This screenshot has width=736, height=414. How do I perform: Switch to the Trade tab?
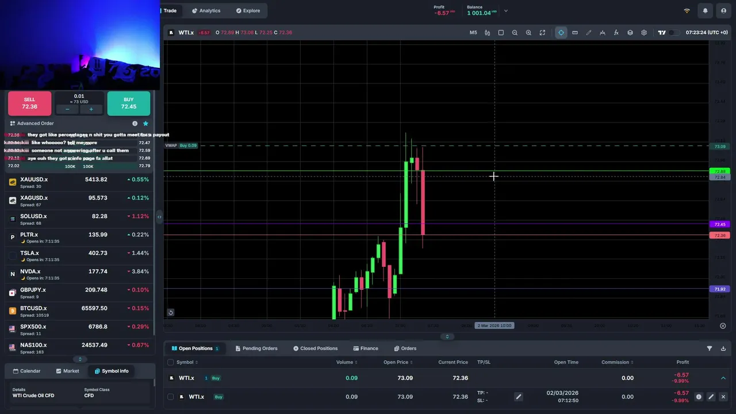[x=170, y=10]
